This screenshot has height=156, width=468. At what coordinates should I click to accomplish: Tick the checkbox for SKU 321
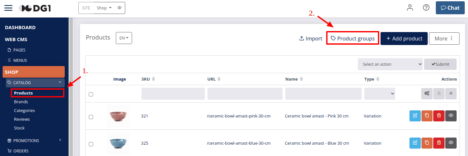tap(91, 117)
